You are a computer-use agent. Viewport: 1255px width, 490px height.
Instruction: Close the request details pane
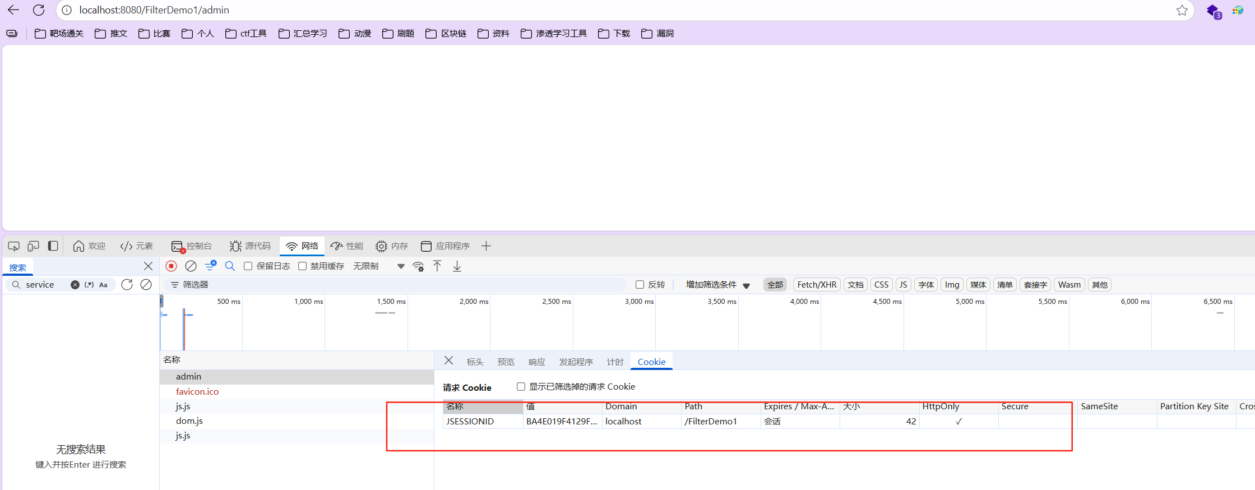point(448,360)
